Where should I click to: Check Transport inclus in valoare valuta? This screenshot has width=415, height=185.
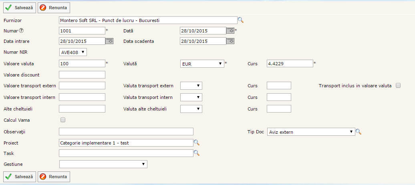pos(398,85)
